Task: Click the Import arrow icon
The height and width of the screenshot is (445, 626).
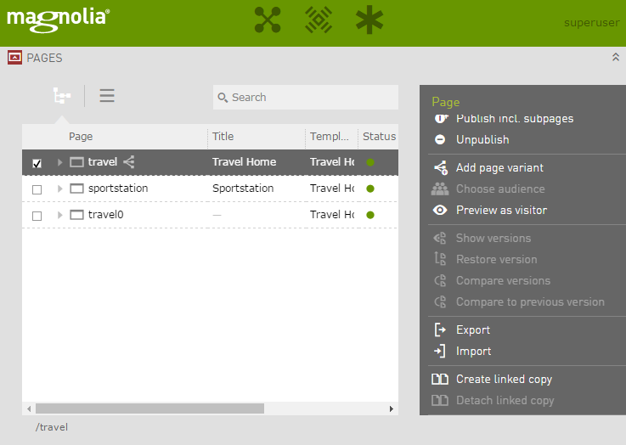Action: tap(439, 352)
